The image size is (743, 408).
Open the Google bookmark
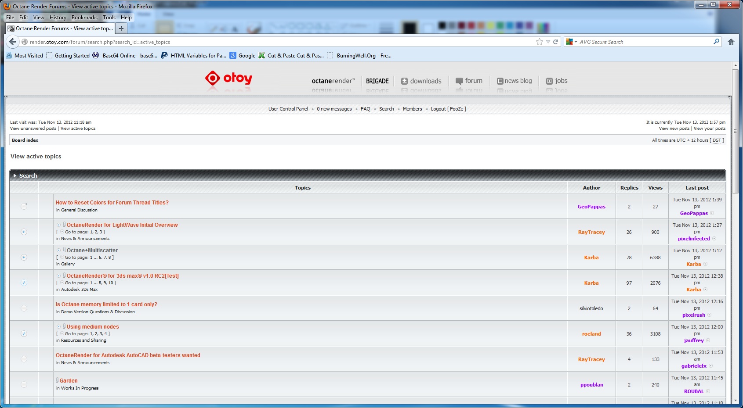[243, 55]
